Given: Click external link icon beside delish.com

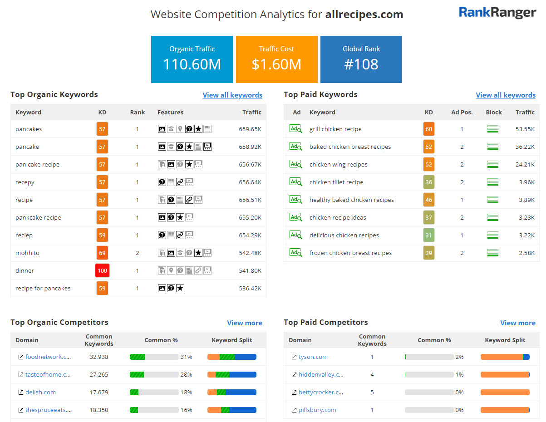Looking at the screenshot, I should [x=21, y=393].
